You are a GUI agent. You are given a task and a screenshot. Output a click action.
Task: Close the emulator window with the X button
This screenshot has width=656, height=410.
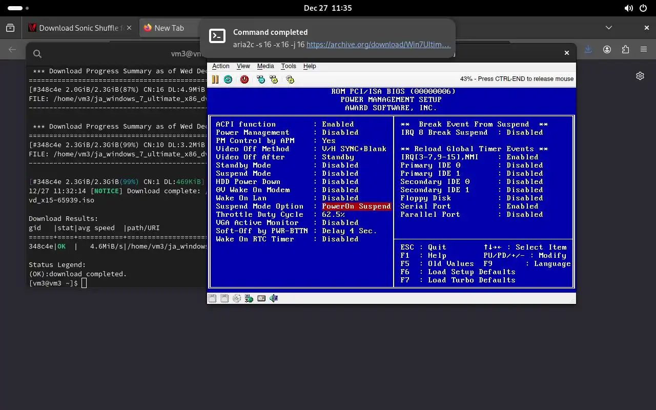[567, 53]
